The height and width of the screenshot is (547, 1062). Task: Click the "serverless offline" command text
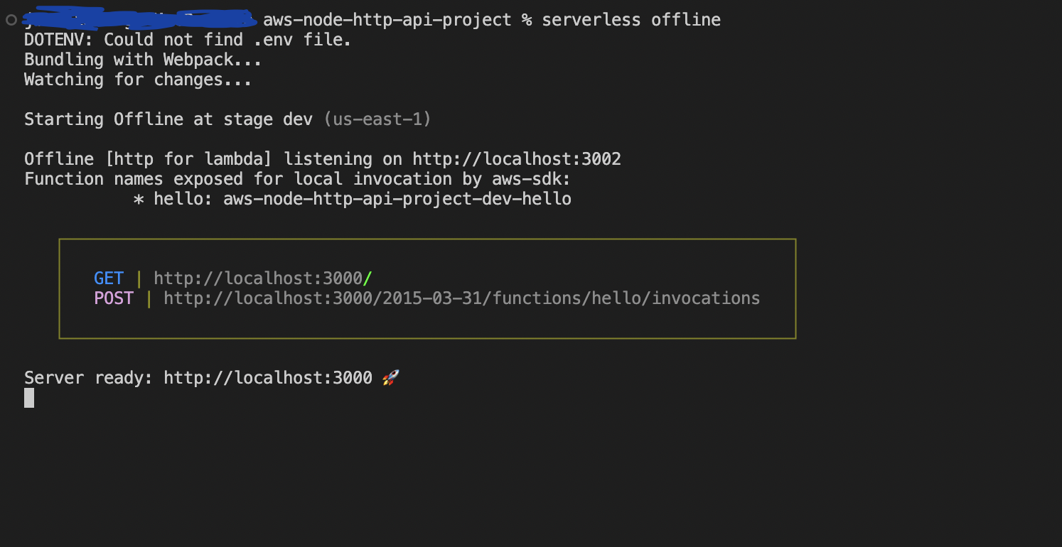coord(631,20)
